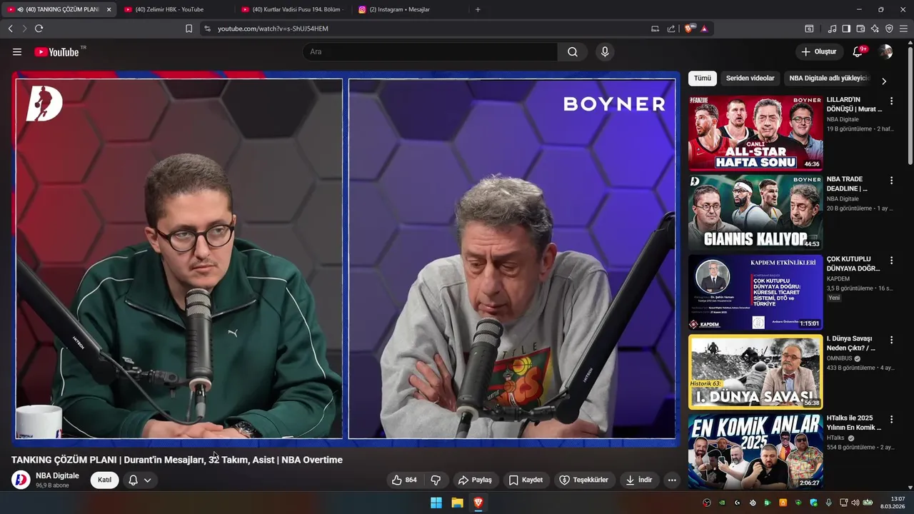914x514 pixels.
Task: Open File Explorer from taskbar
Action: click(x=457, y=503)
